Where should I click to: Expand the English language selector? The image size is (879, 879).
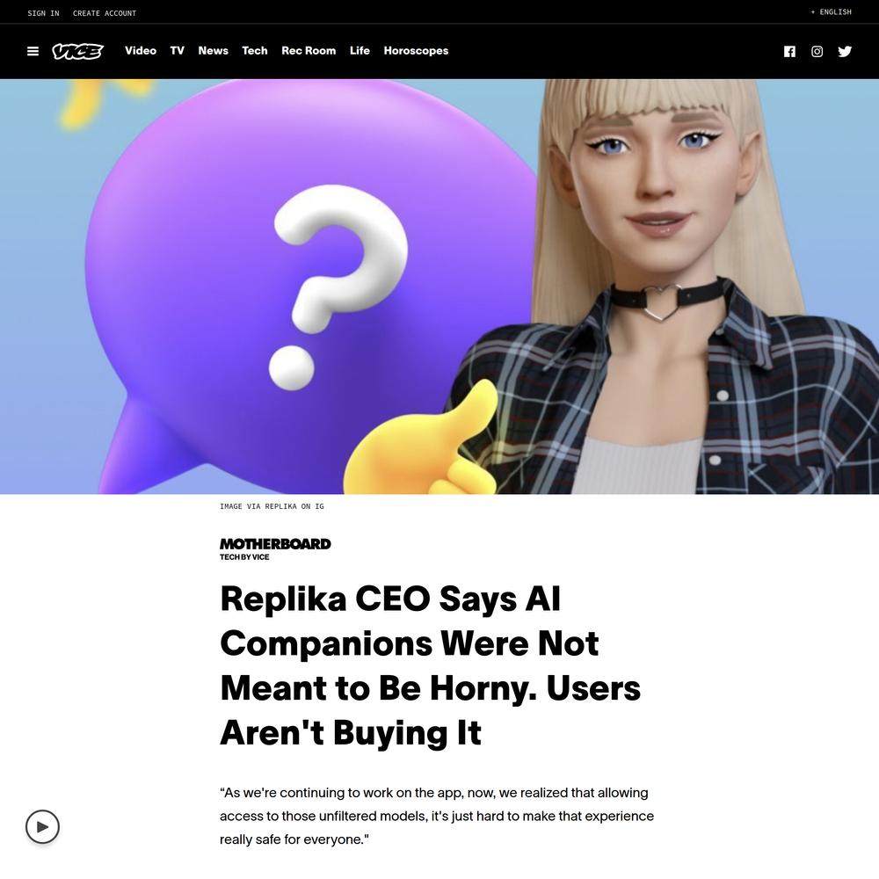(831, 11)
